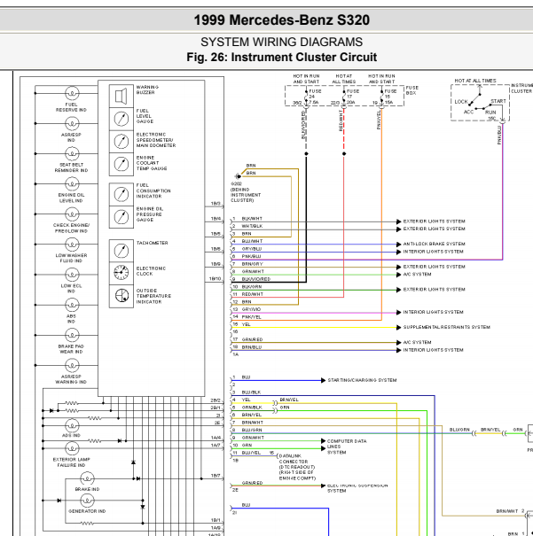
Task: Click 'Fig. 26: Instrument Cluster Circuit' caption
Action: pyautogui.click(x=281, y=57)
